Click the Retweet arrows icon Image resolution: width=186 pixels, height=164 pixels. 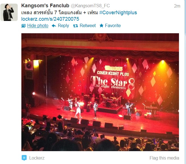pyautogui.click(x=76, y=26)
